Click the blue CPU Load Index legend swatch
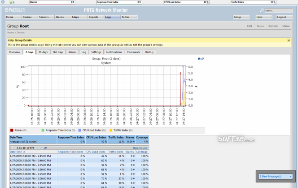Screen dimensions: 298x188 [80, 130]
